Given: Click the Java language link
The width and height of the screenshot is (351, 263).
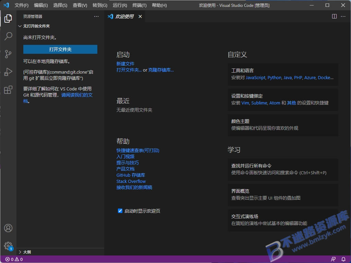Looking at the screenshot, I should pyautogui.click(x=288, y=78).
